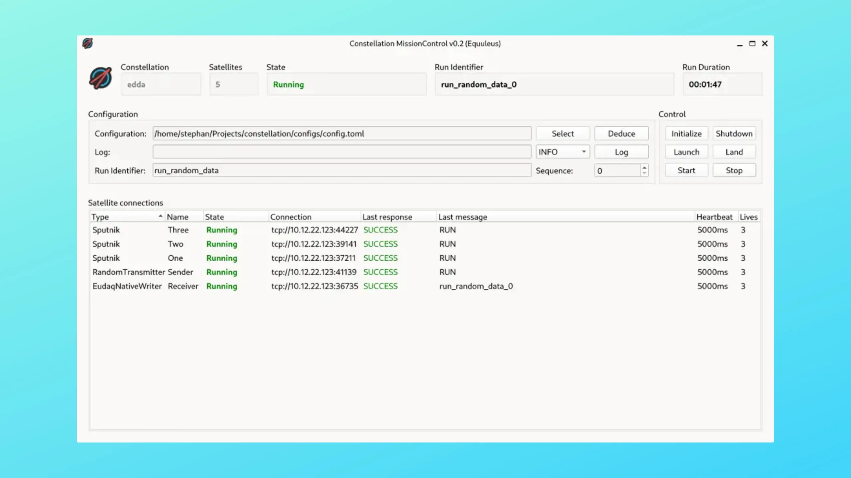Decrease the Sequence value with down arrow

click(x=644, y=173)
